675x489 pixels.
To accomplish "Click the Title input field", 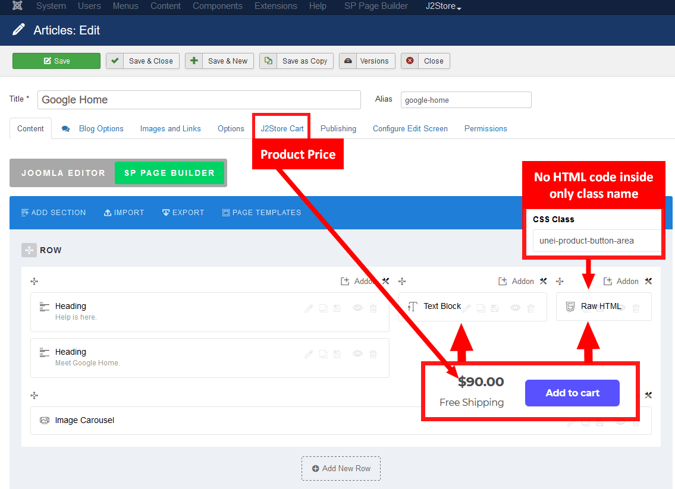I will click(199, 100).
